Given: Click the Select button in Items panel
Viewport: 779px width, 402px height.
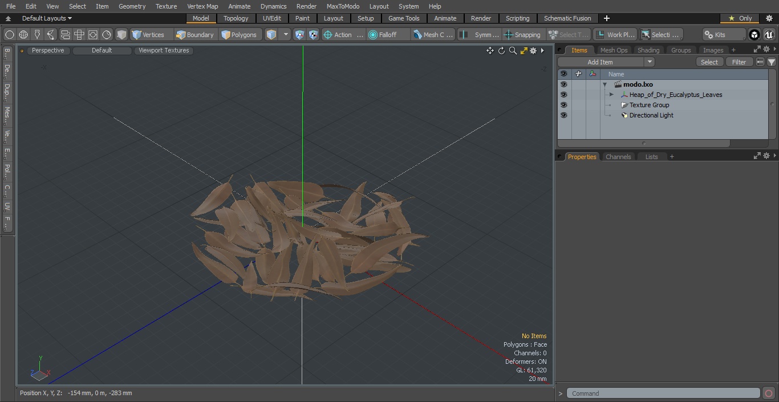Looking at the screenshot, I should tap(709, 62).
